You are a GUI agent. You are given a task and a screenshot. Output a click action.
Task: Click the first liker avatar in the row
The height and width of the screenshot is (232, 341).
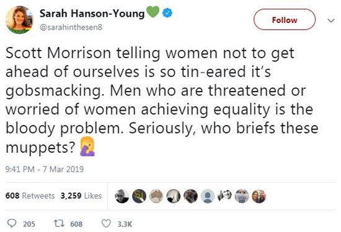point(122,196)
